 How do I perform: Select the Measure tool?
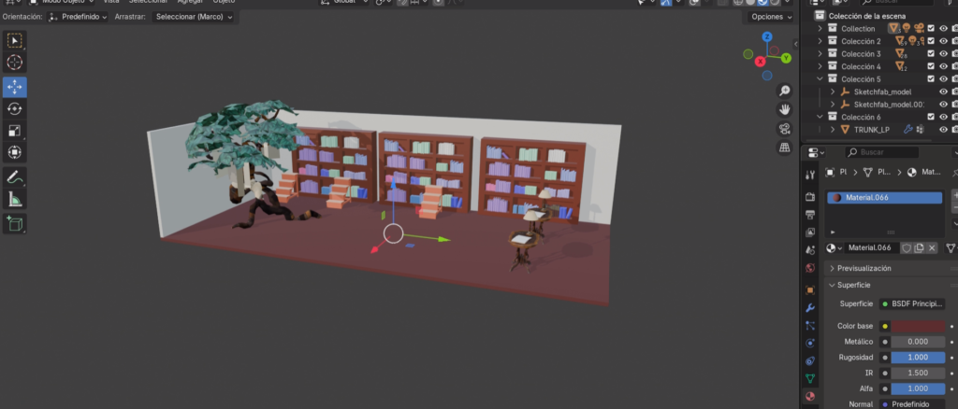click(15, 199)
